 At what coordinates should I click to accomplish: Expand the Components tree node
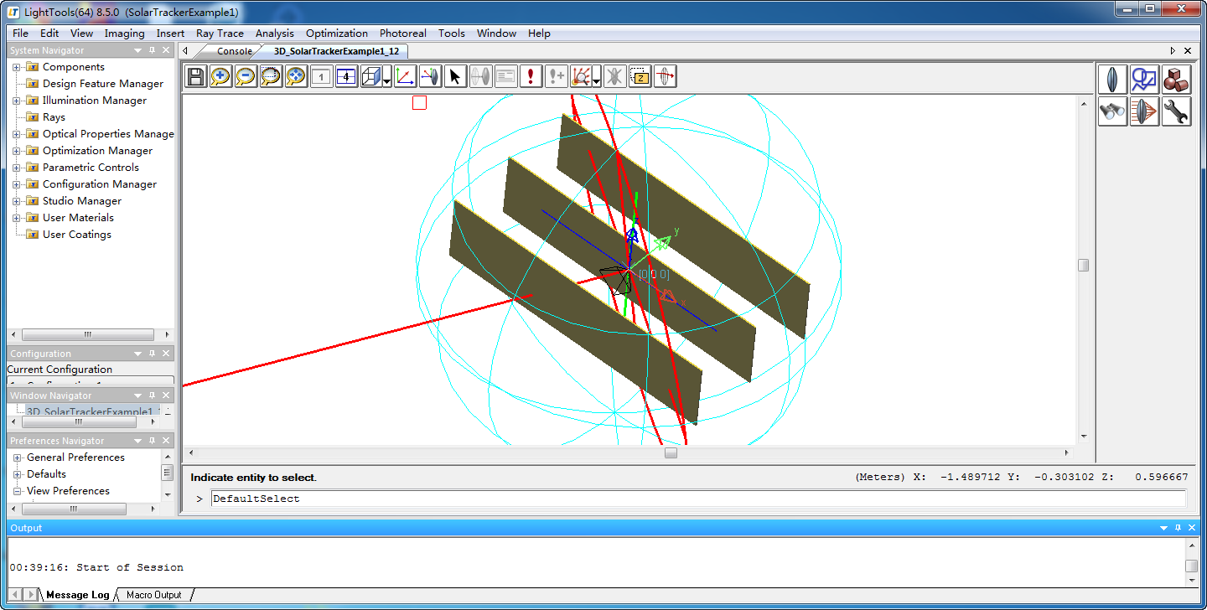[18, 67]
